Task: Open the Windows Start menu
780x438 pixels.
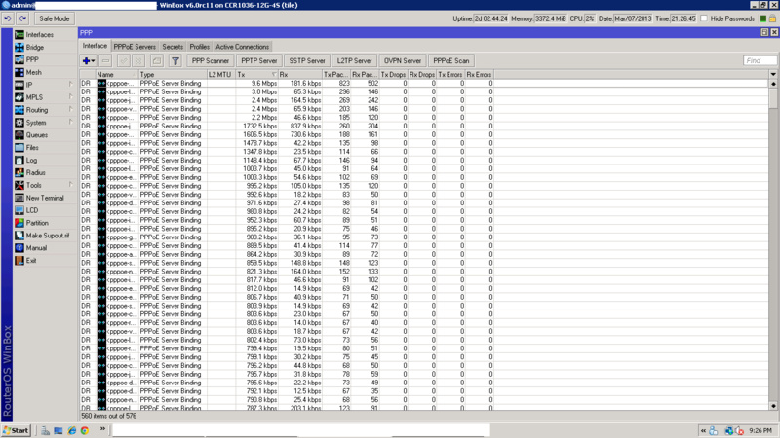Action: 17,429
